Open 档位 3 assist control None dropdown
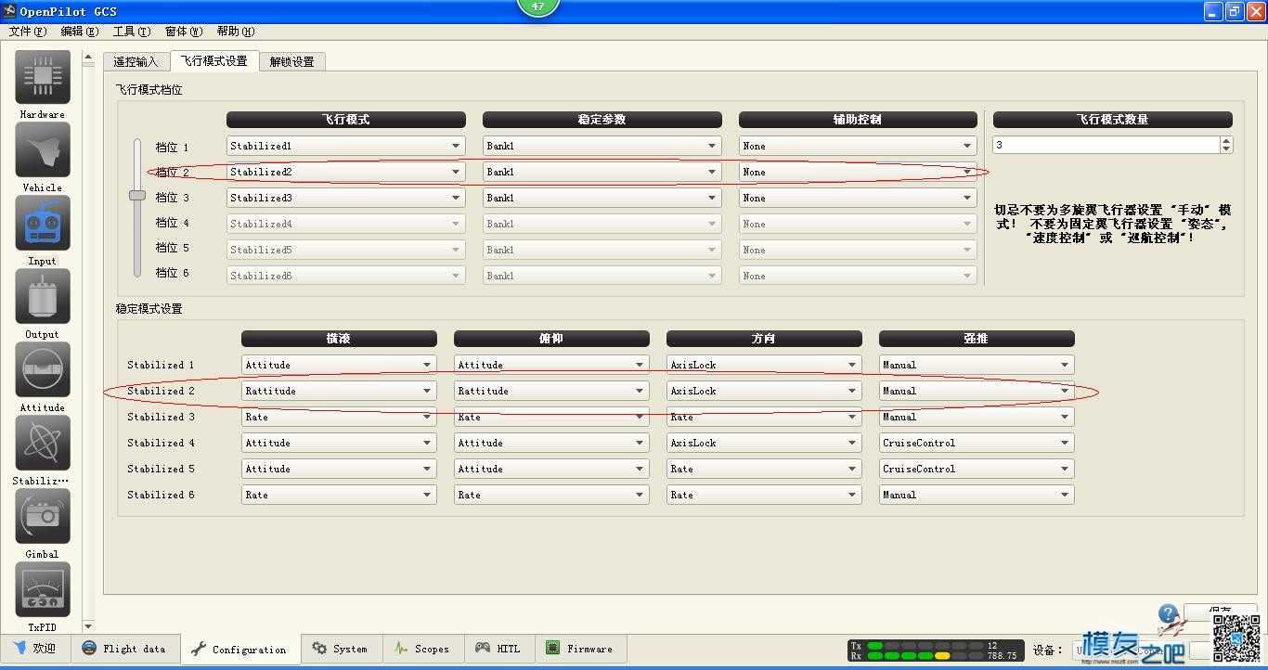The image size is (1268, 670). 859,198
